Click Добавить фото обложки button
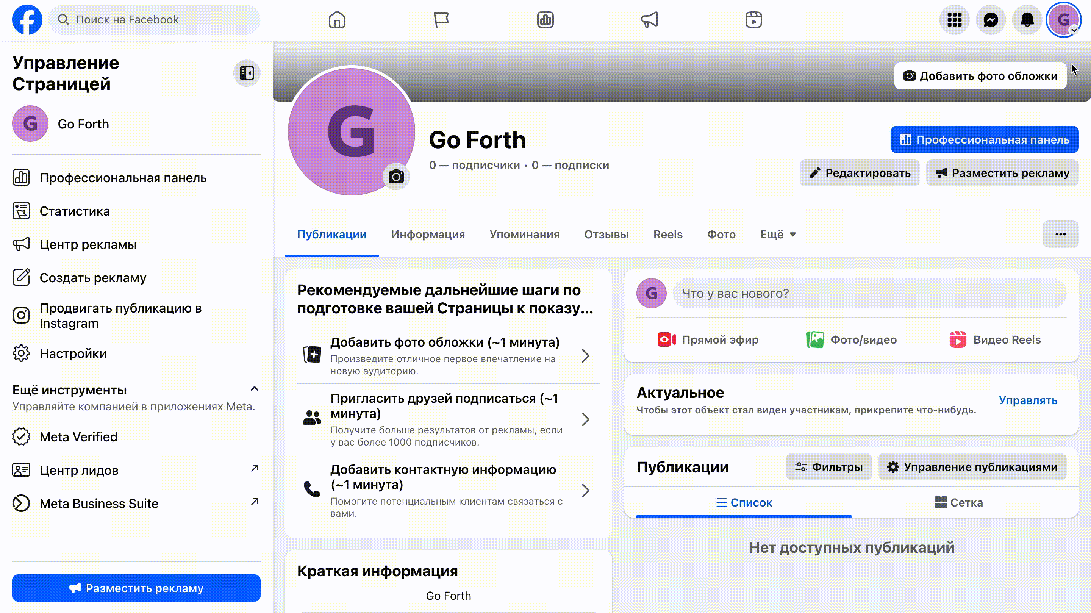The image size is (1091, 613). (980, 76)
